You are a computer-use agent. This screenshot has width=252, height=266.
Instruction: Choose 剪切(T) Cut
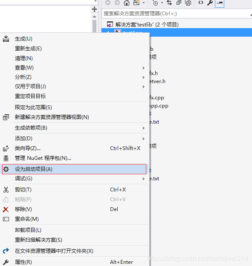(75, 190)
